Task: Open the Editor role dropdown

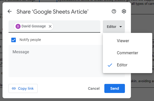Action: click(114, 27)
